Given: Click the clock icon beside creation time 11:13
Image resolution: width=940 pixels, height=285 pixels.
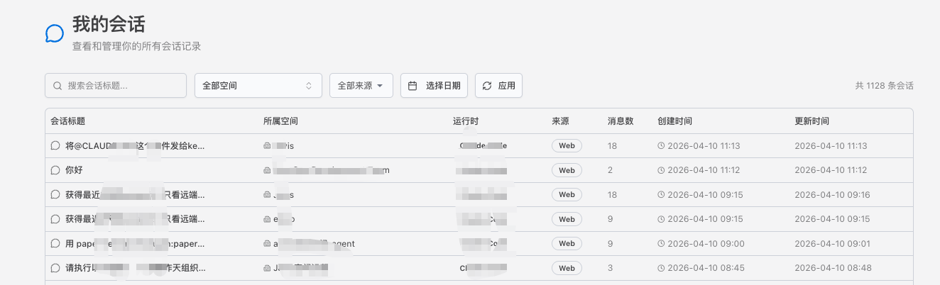Looking at the screenshot, I should pyautogui.click(x=662, y=146).
